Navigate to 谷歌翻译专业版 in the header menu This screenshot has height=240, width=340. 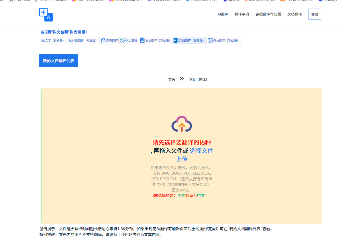coord(268,14)
